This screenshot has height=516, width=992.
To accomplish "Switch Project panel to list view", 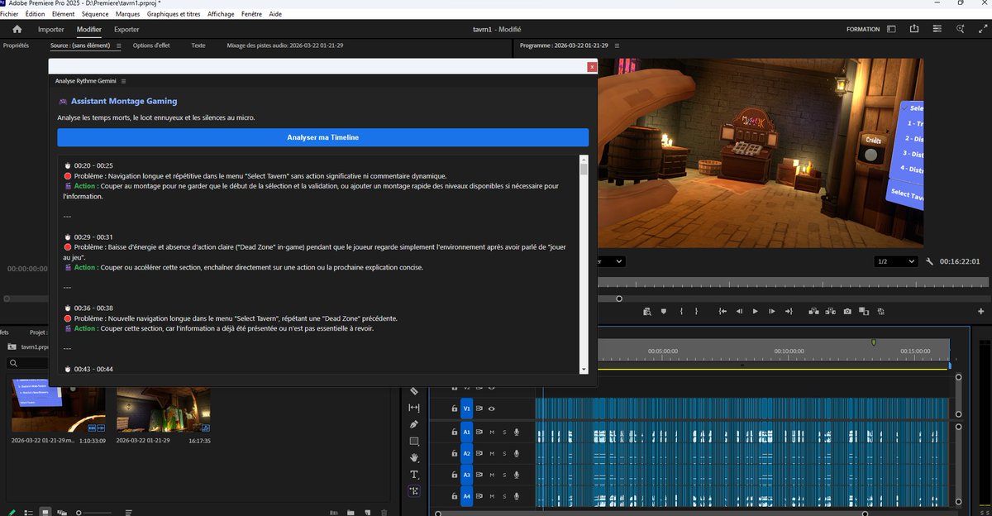I will pos(27,513).
